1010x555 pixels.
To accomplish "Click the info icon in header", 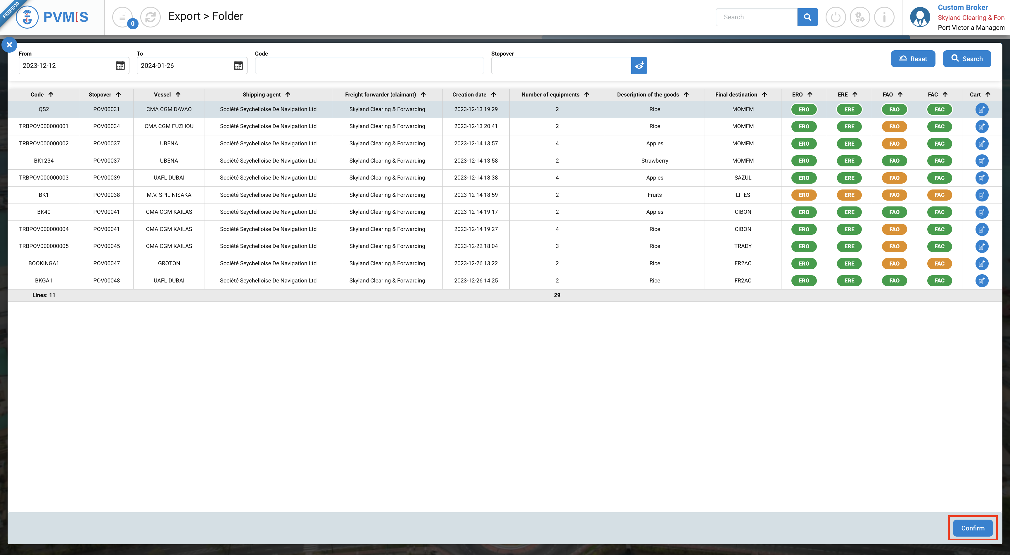I will pos(884,17).
